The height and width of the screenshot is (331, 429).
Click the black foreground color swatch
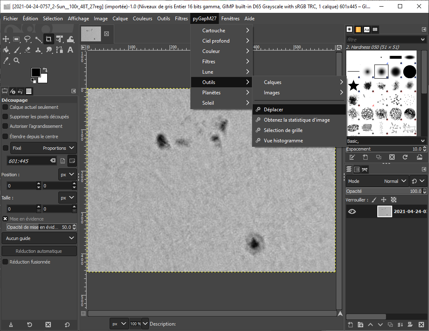pos(36,72)
